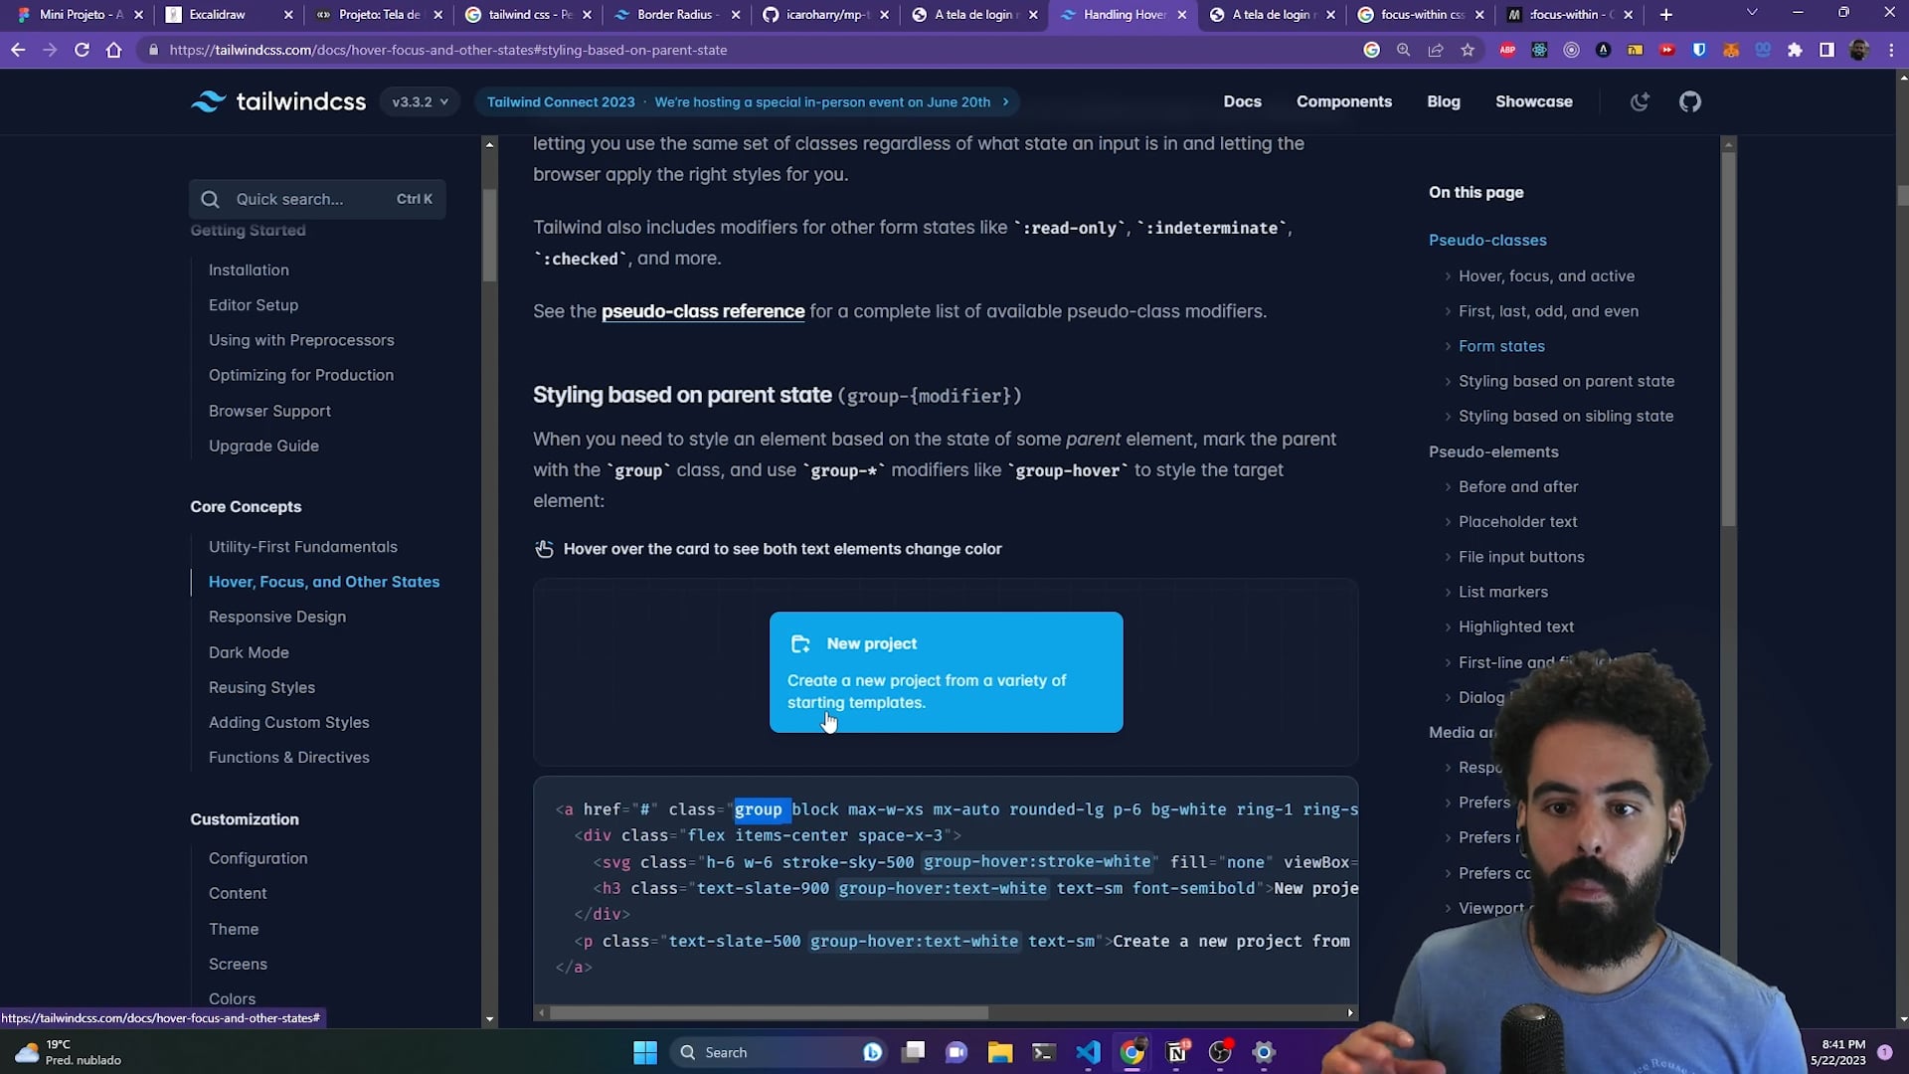Open Visual Studio Code from taskbar

point(1088,1052)
